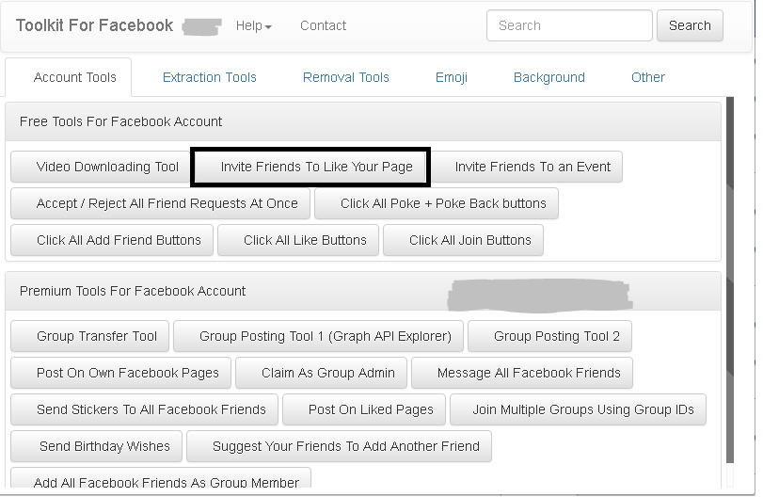Click the Search button

690,25
